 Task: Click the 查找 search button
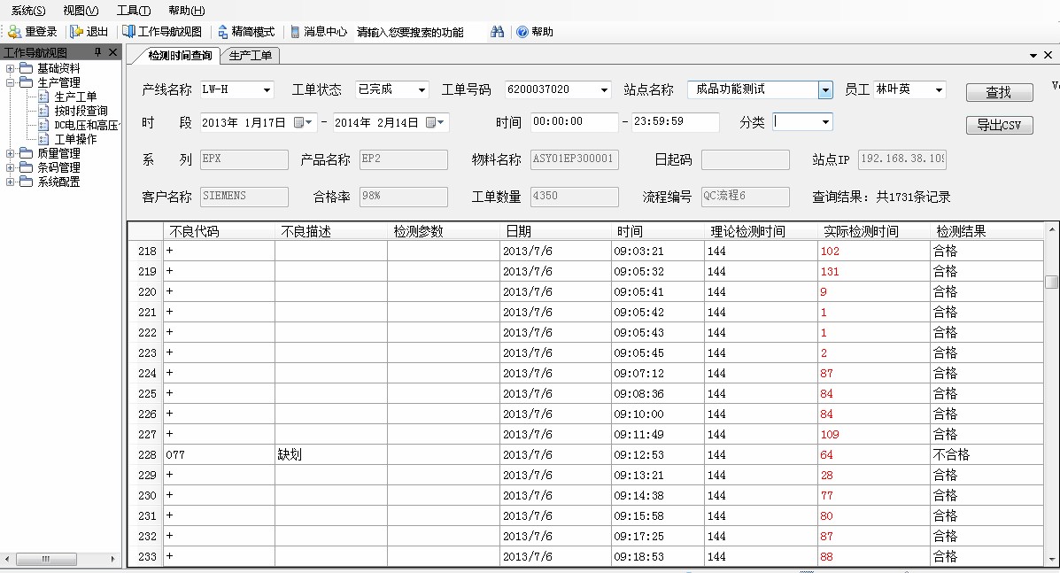(999, 93)
